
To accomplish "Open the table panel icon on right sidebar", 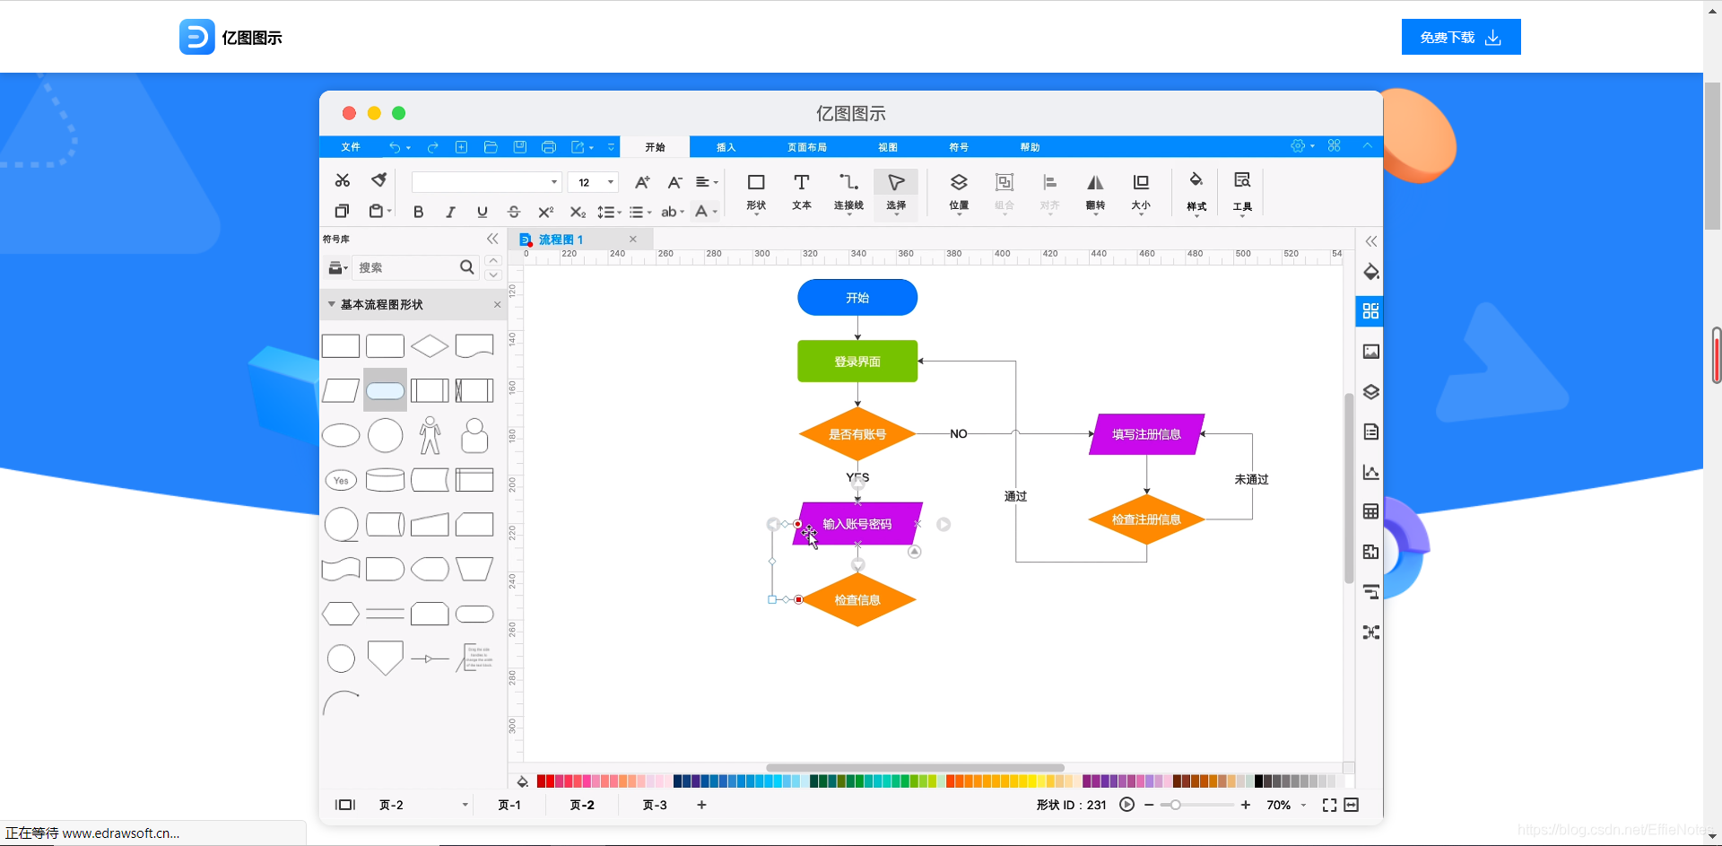I will coord(1370,511).
